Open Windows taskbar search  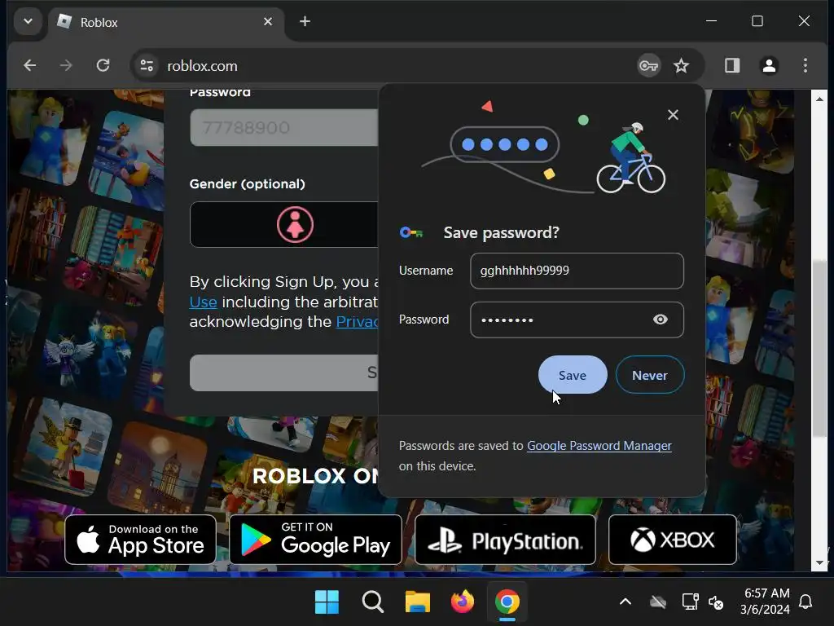pyautogui.click(x=372, y=602)
